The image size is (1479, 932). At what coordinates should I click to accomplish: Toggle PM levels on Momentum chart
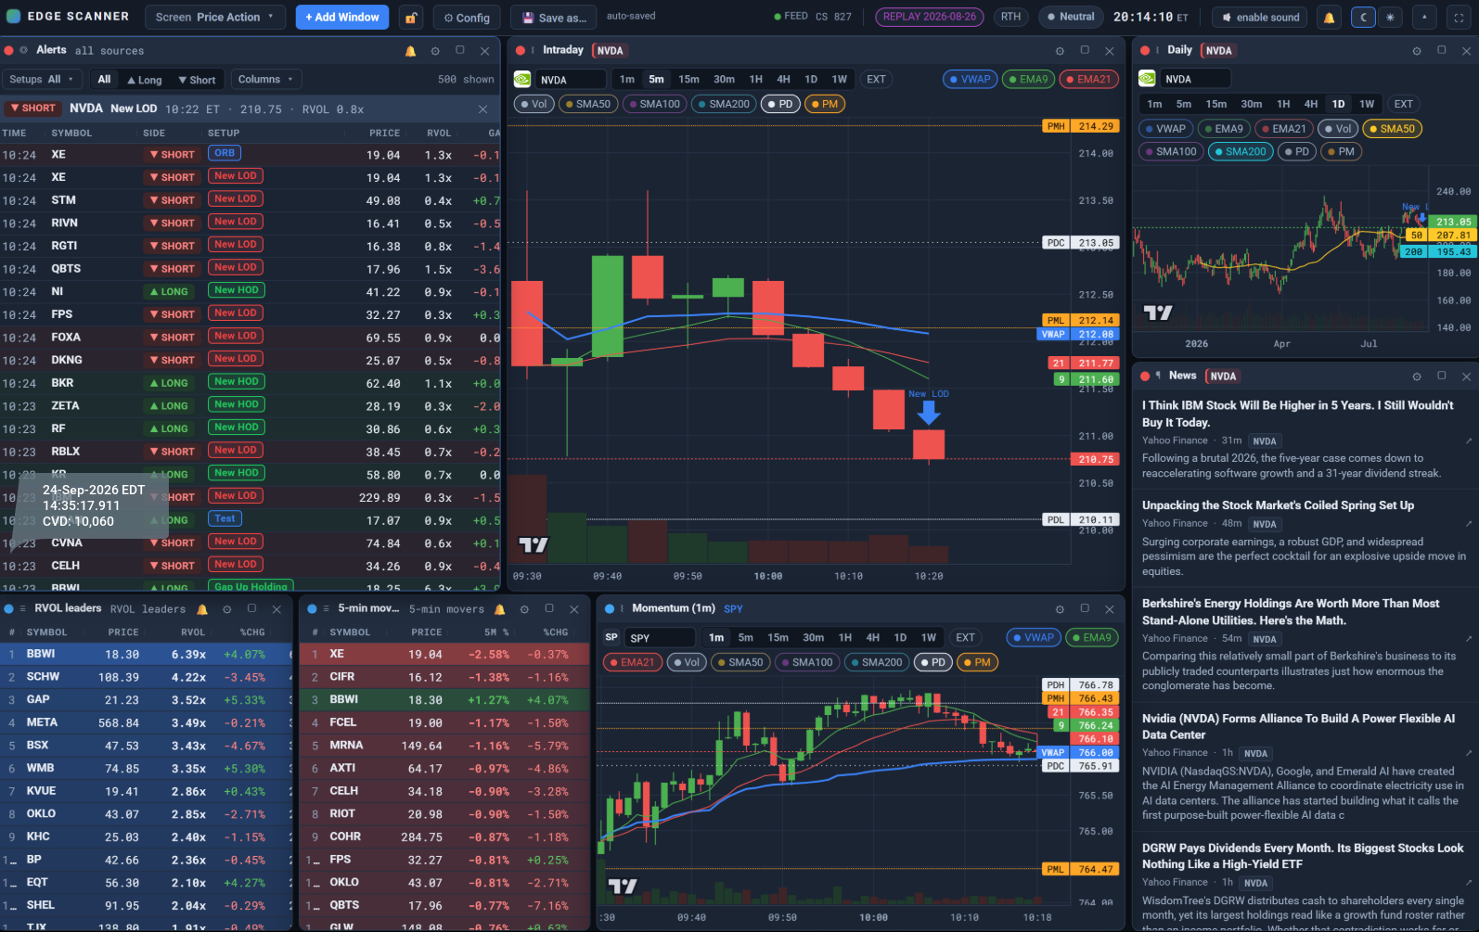tap(976, 662)
